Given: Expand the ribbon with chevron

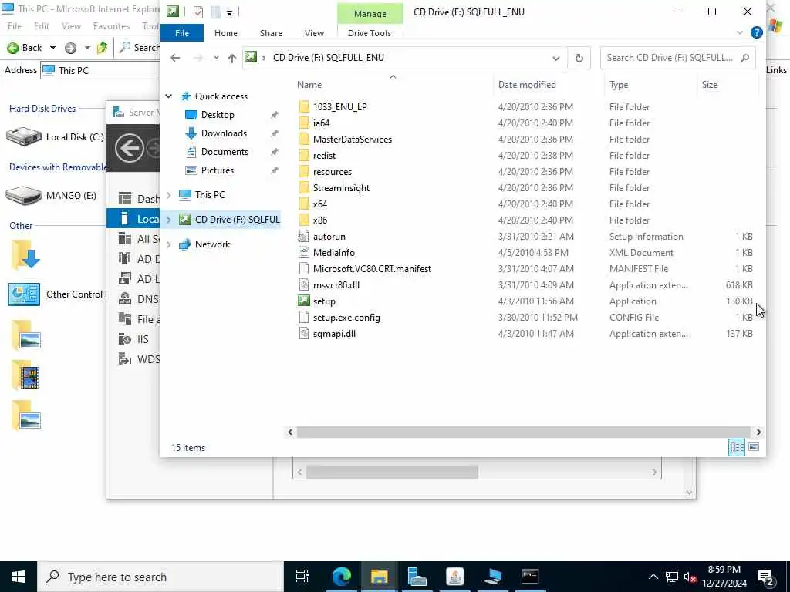Looking at the screenshot, I should 739,32.
